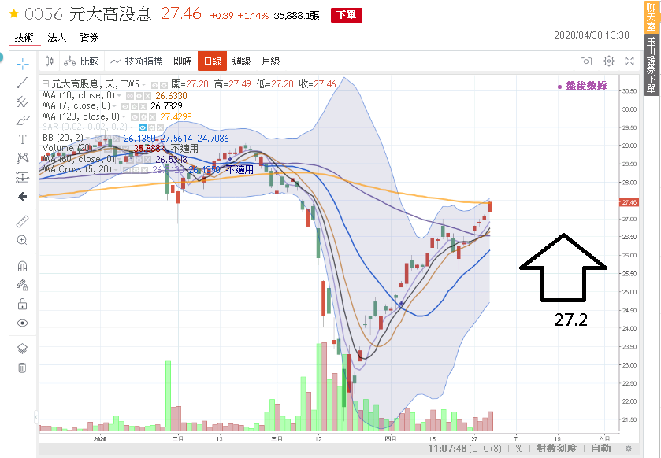Viewport: 661px width, 458px height.
Task: Open the object tree layers icon
Action: coord(22,349)
